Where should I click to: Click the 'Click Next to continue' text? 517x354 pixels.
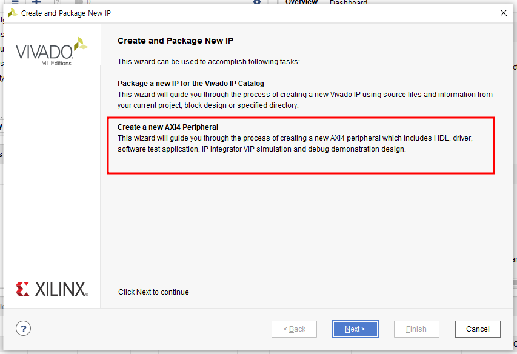click(153, 292)
